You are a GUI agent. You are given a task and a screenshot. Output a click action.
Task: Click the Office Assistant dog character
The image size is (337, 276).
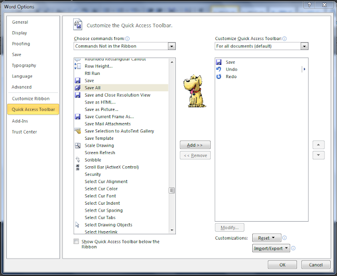click(x=194, y=91)
